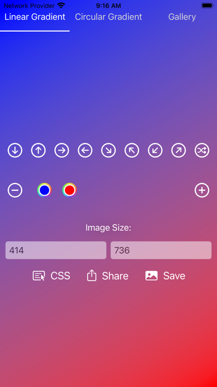217x387 pixels.
Task: Select diagonal down-left arrow direction
Action: tap(155, 150)
